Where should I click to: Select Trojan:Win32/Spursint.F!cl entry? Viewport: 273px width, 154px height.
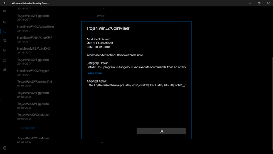coord(35,83)
